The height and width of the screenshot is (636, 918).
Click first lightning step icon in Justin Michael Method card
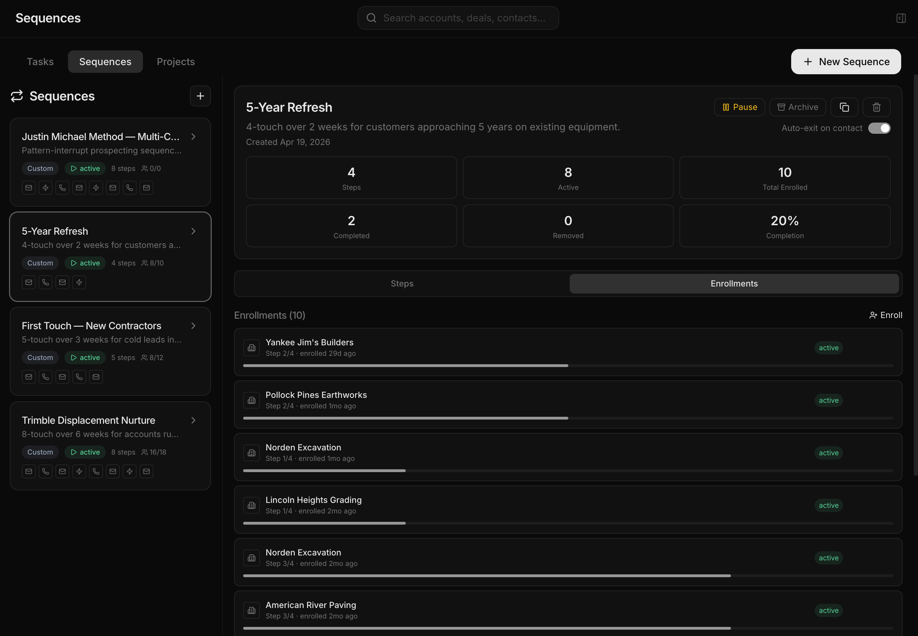(46, 188)
